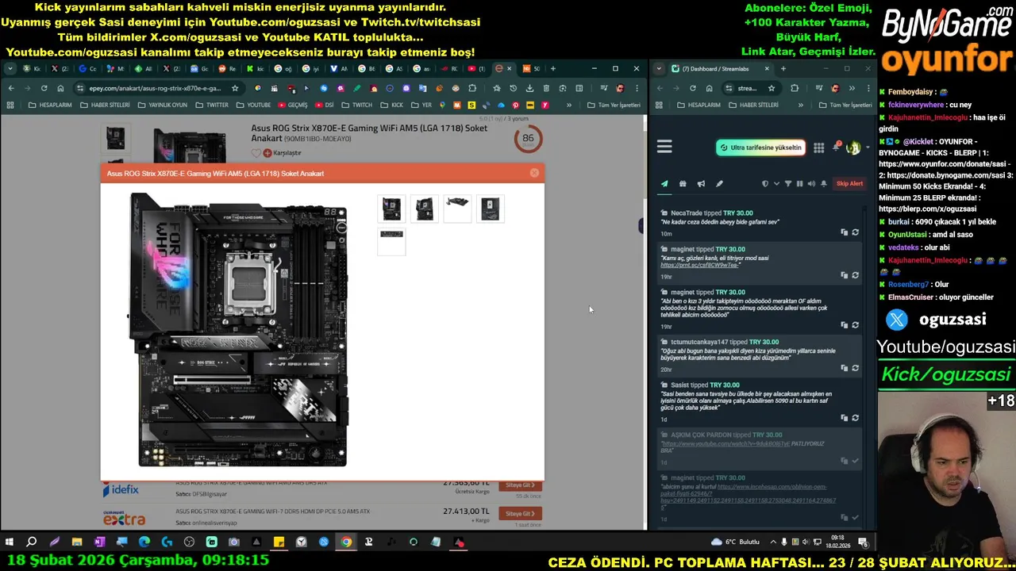Replay NecaTrade tip alert

point(855,232)
